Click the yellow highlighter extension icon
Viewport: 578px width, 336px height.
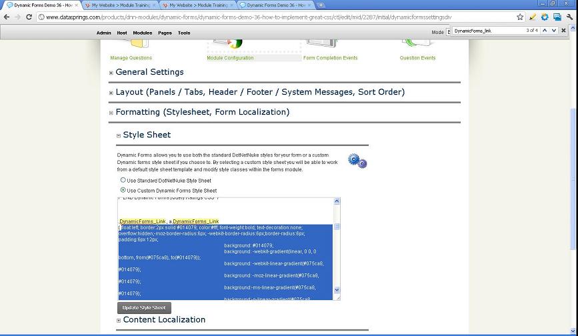532,17
